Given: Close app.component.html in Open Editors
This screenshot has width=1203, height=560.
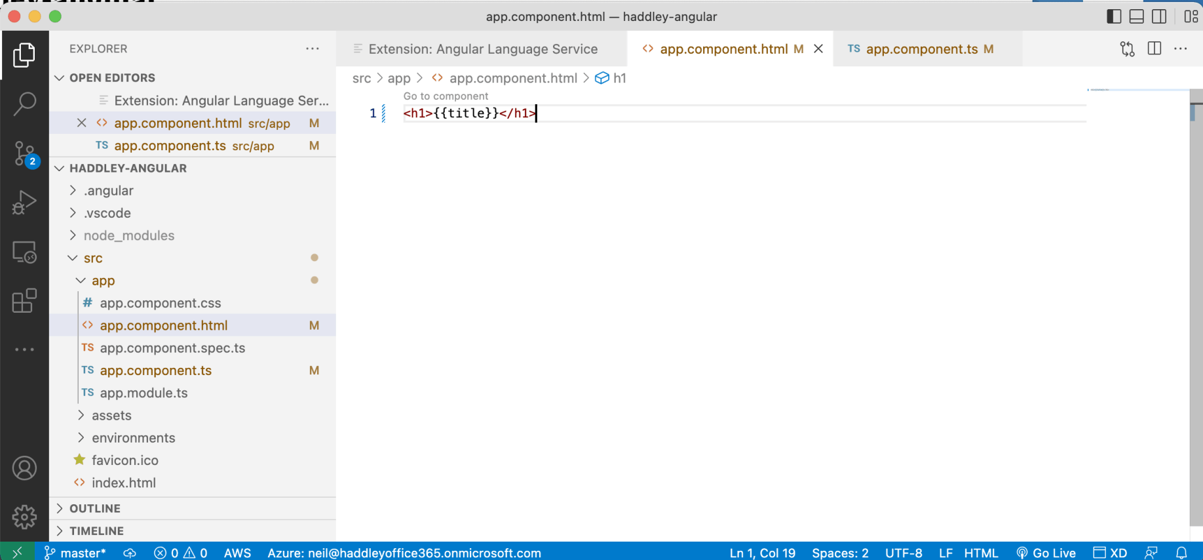Looking at the screenshot, I should (82, 123).
